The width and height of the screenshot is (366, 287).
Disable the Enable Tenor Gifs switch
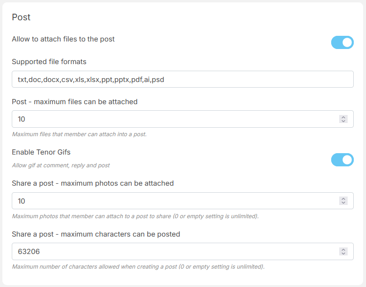(x=342, y=160)
